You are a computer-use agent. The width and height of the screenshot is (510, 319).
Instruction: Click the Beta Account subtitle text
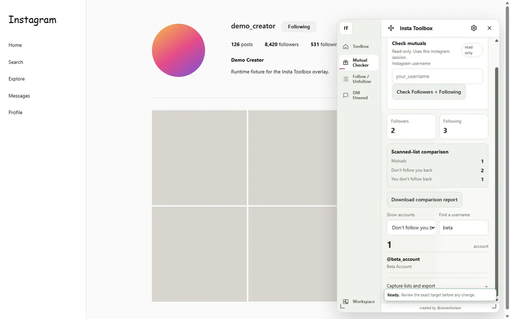[x=399, y=267]
